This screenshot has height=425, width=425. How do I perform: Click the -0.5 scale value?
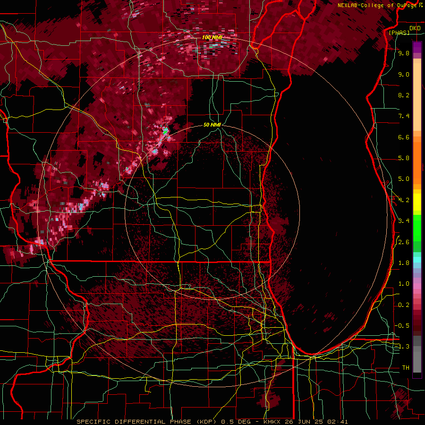(x=402, y=326)
